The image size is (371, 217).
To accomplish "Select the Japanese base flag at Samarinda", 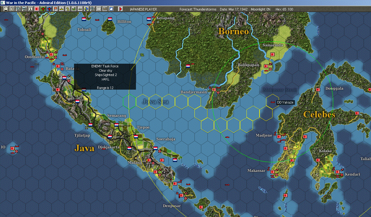I will point(272,54).
